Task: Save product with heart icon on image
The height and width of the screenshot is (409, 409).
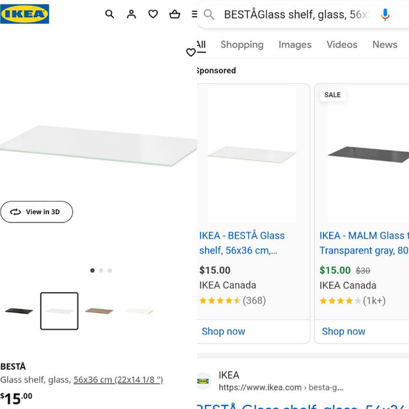Action: coord(190,52)
